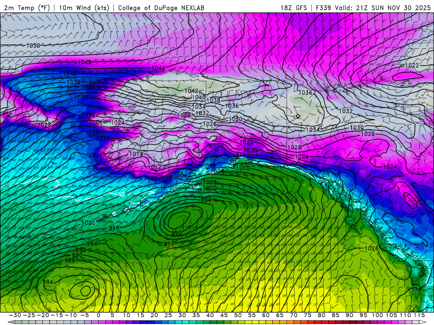Click the 1018 isobar label
The image size is (434, 325).
pyautogui.click(x=103, y=138)
